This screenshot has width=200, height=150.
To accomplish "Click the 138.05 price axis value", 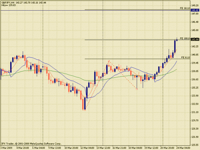I will click(195, 71).
